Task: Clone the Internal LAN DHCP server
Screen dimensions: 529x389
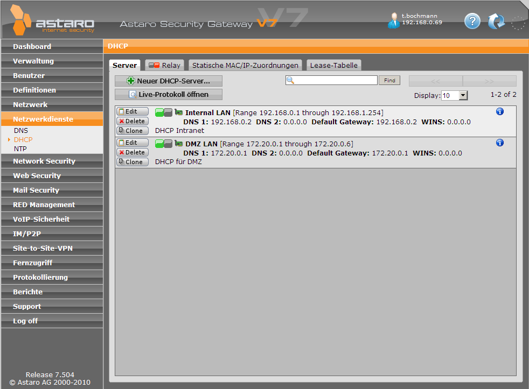Action: point(133,131)
